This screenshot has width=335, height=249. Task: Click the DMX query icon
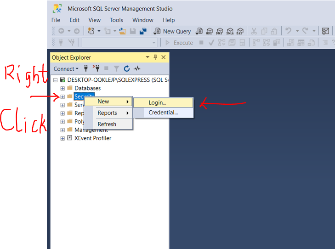[219, 31]
